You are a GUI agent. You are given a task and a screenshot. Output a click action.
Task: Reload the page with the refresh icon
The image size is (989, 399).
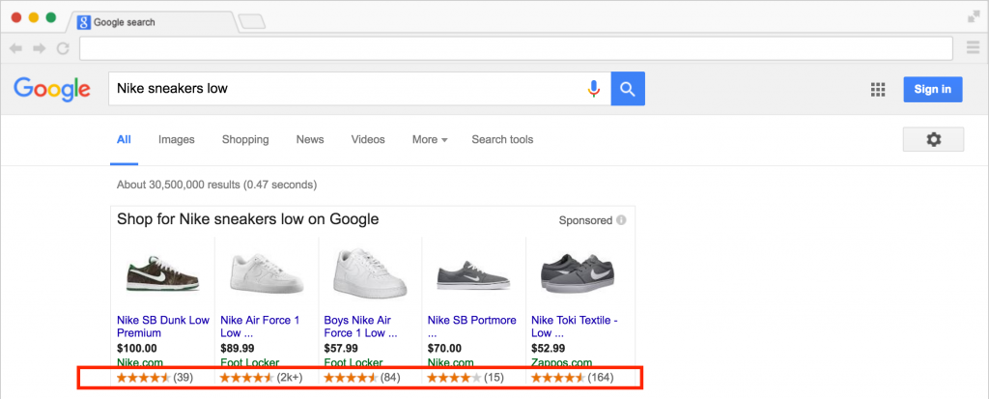coord(63,48)
